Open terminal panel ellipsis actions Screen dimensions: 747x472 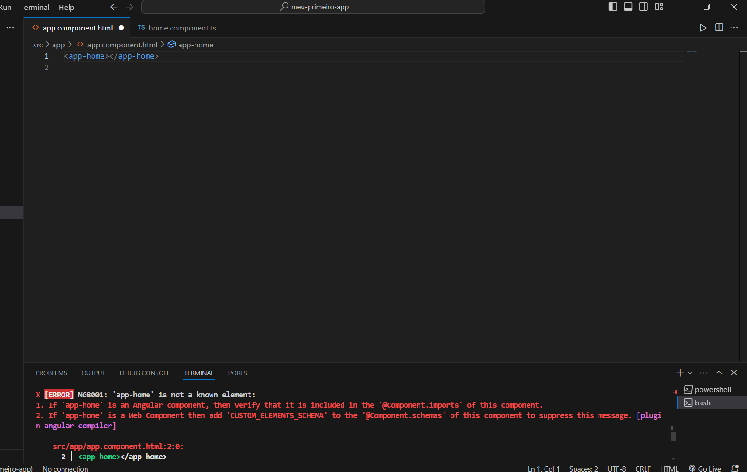[703, 373]
